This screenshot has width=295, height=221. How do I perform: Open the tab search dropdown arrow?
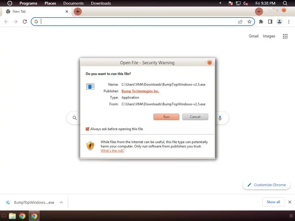[x=259, y=12]
